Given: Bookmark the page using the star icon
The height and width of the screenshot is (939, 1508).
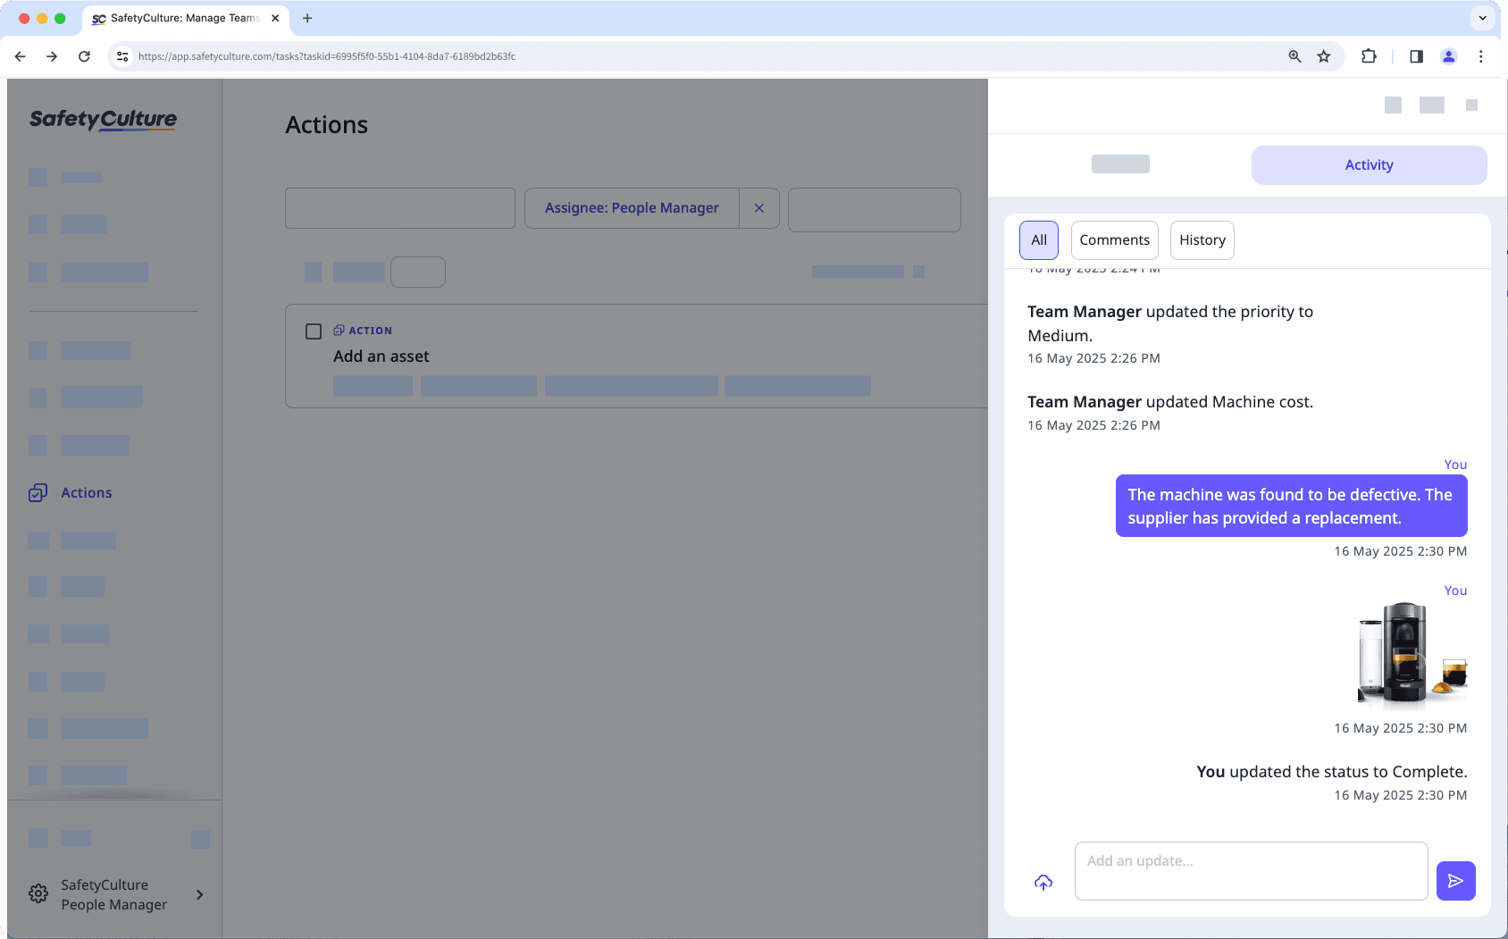Looking at the screenshot, I should pyautogui.click(x=1324, y=55).
